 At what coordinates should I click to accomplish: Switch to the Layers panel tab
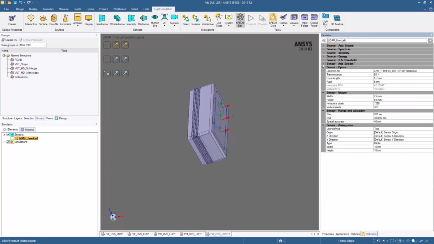pyautogui.click(x=18, y=118)
